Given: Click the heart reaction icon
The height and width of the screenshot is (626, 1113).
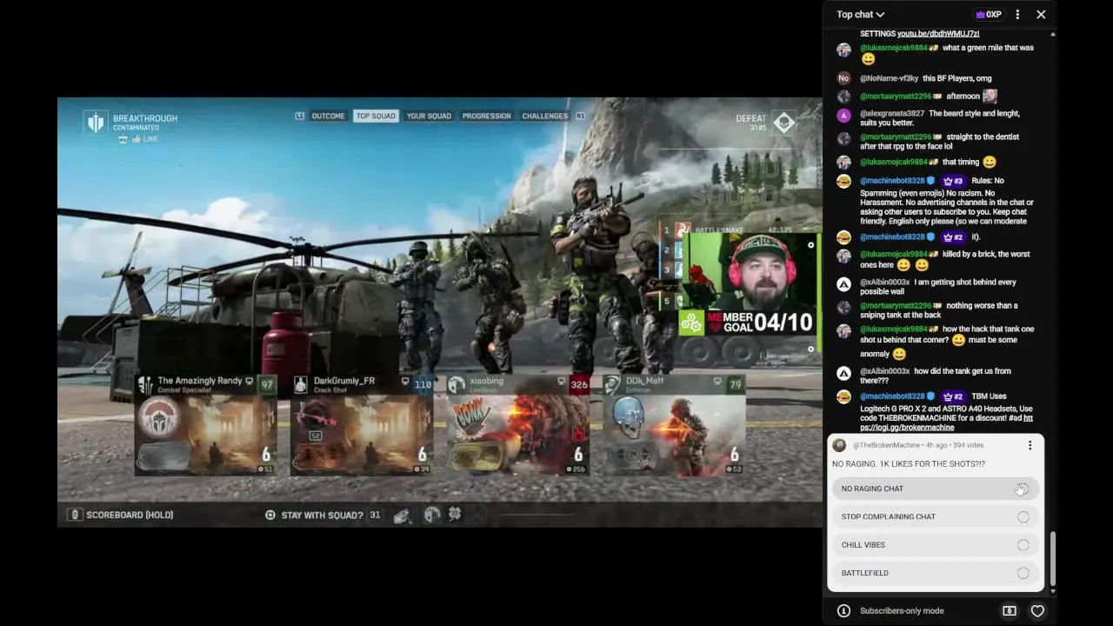Looking at the screenshot, I should coord(1037,611).
